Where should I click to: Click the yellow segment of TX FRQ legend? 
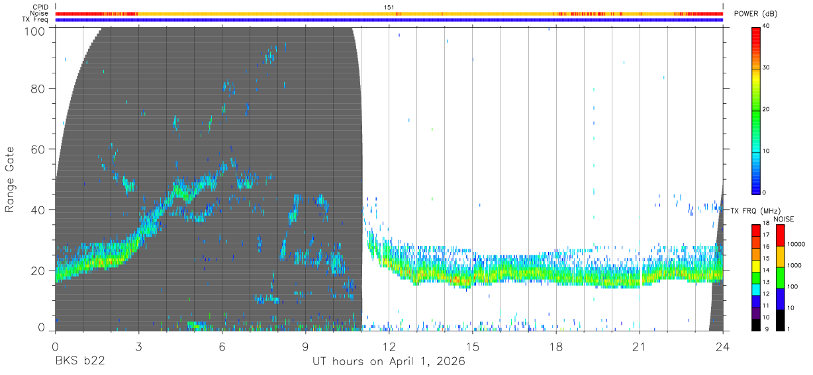[756, 266]
